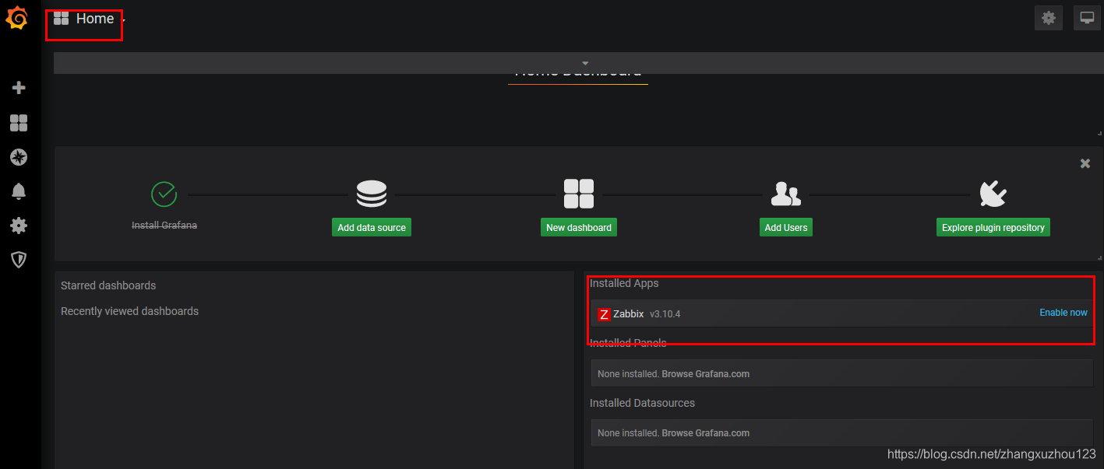1104x469 pixels.
Task: Click the dashboard grid icon above New dashboard
Action: pos(579,194)
